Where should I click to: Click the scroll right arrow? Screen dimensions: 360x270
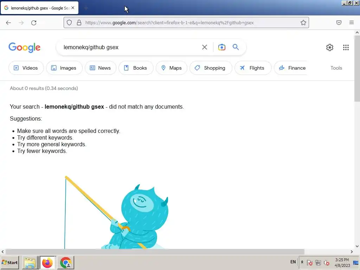352,252
